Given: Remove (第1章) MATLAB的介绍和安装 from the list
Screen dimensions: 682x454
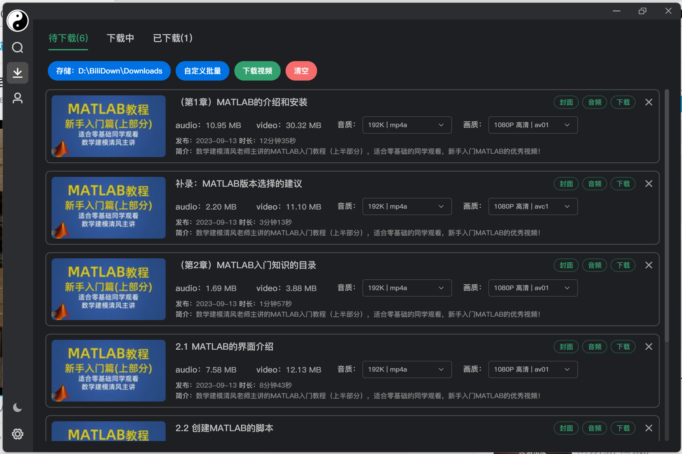Looking at the screenshot, I should pos(649,102).
